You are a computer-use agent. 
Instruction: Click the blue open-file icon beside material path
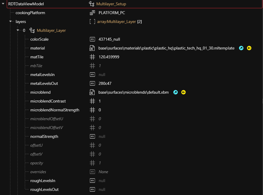click(241, 48)
